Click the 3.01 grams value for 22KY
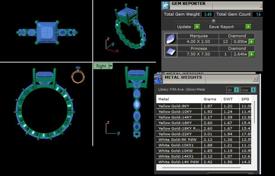Screen dimensions: 275x176 [208, 134]
